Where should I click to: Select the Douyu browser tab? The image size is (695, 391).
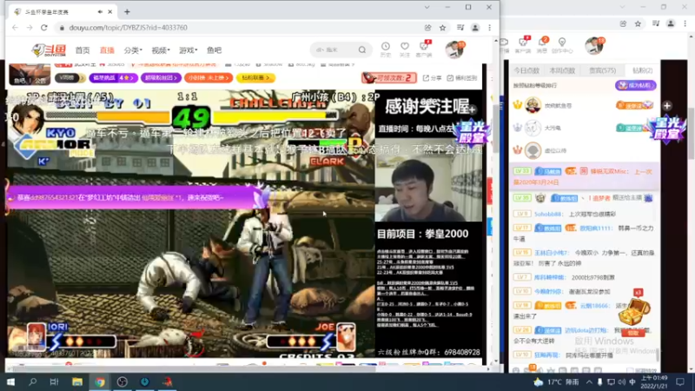click(62, 12)
